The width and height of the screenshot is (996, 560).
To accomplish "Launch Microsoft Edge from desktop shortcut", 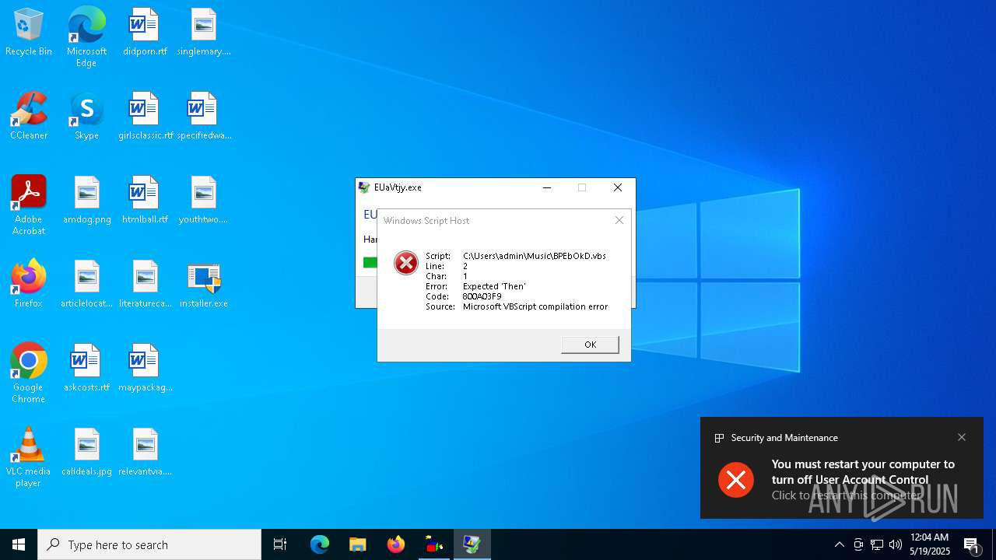I will pyautogui.click(x=86, y=37).
